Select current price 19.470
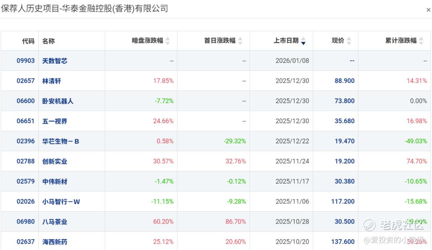The image size is (432, 250). 345,141
